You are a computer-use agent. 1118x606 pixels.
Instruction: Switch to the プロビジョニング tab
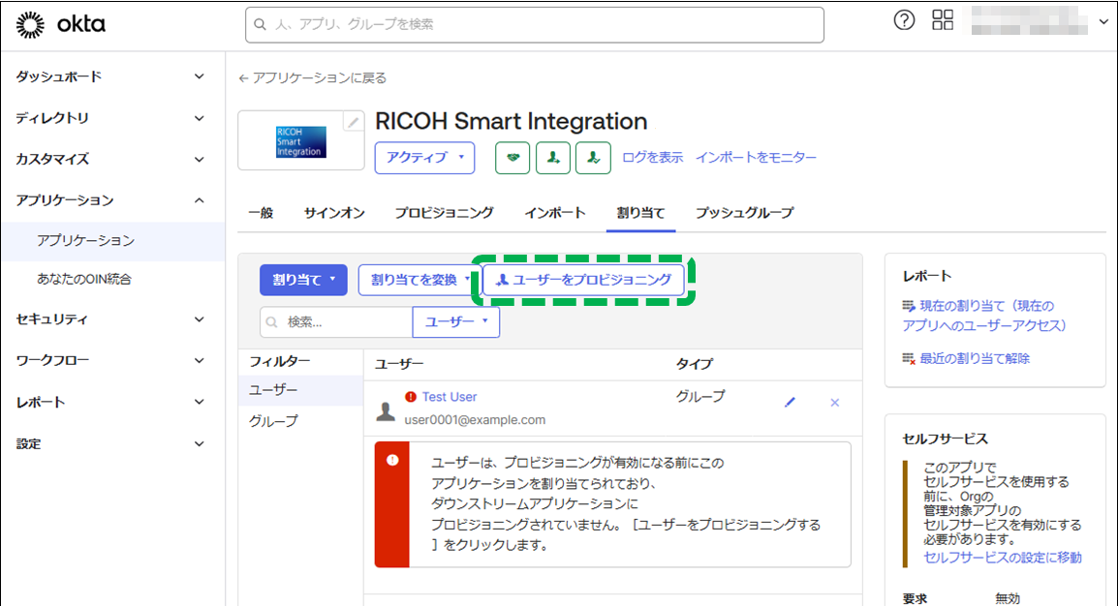click(445, 213)
